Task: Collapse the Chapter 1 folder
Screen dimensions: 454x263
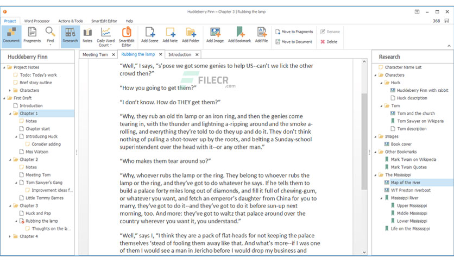Action: click(10, 114)
